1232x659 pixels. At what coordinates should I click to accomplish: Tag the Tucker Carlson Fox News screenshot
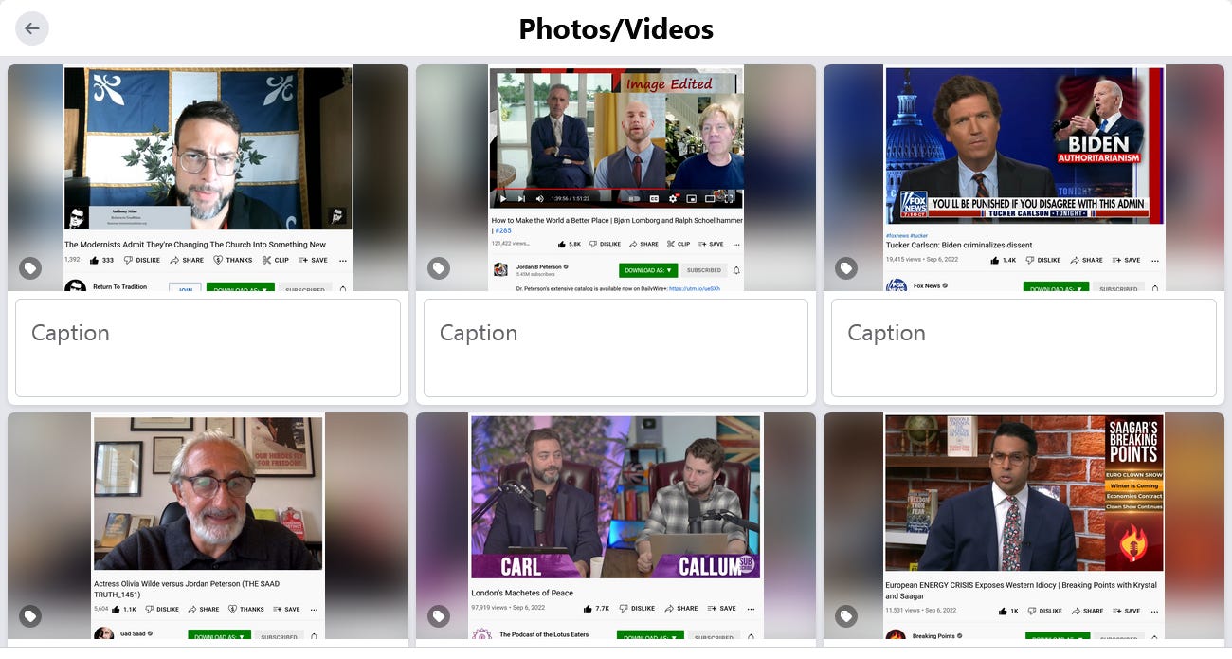tap(845, 268)
